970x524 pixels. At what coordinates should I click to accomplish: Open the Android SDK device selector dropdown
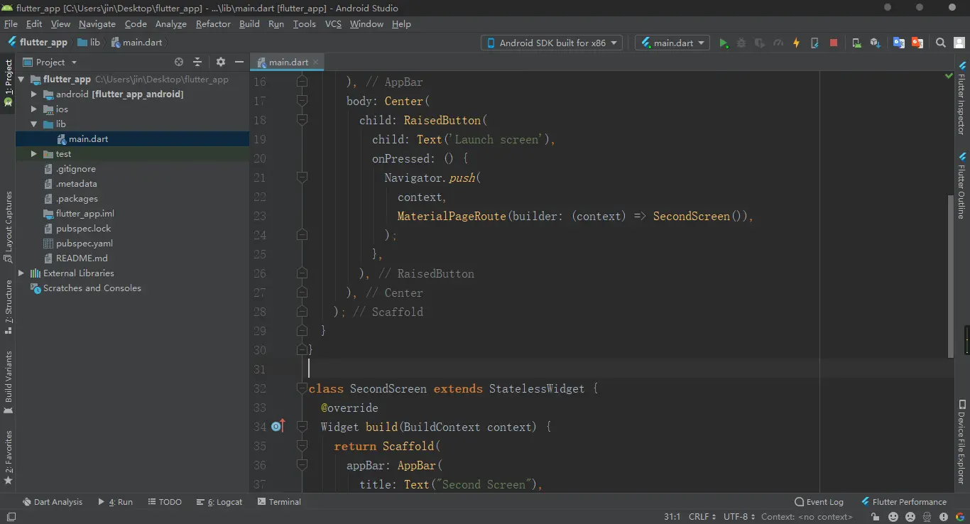pyautogui.click(x=552, y=43)
